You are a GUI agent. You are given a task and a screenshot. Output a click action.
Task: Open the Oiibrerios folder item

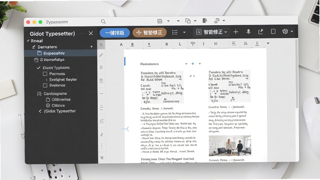[x=58, y=100]
